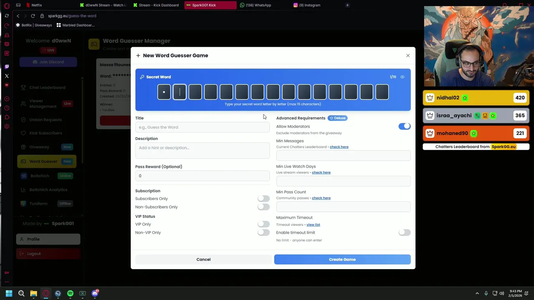Image resolution: width=534 pixels, height=300 pixels.
Task: Open Marbled Dashboard bookmark
Action: (x=76, y=25)
